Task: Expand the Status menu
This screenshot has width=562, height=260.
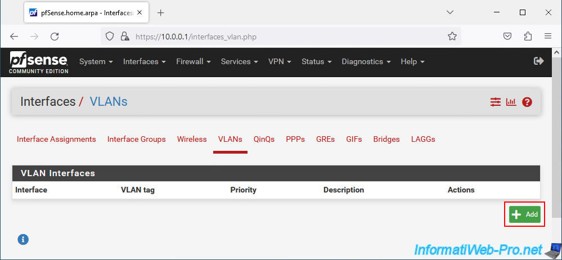Action: (317, 62)
